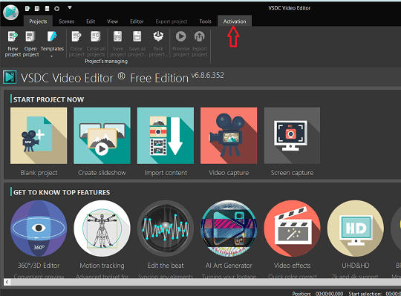Open the Video effects feature icon
The image size is (401, 296).
292,228
